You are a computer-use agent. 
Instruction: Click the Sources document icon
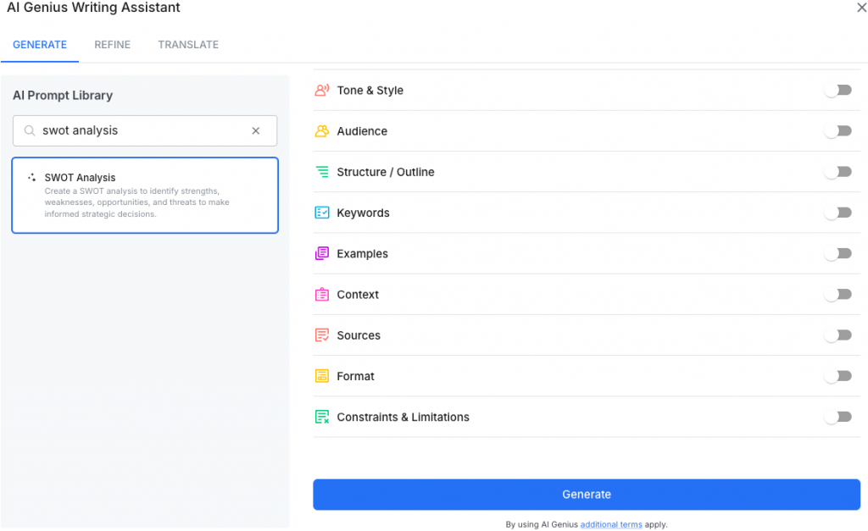(321, 335)
